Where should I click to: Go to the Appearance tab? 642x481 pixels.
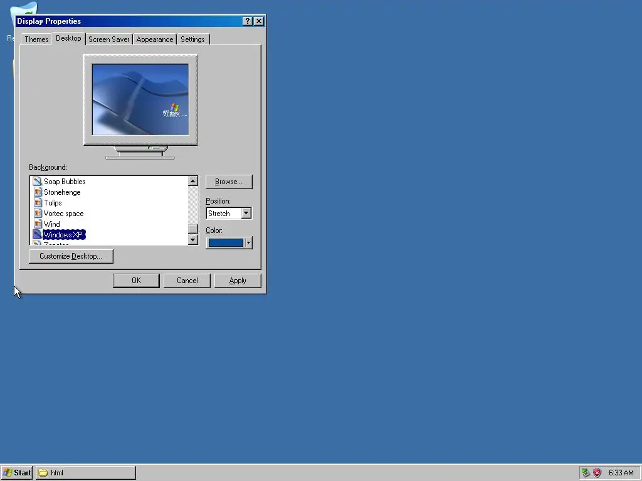(x=155, y=39)
